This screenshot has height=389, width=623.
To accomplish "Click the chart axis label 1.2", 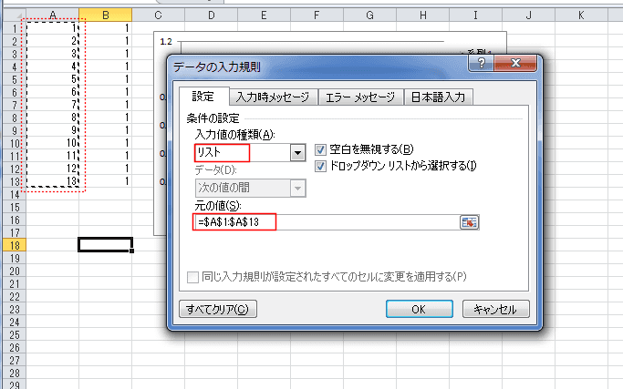I will pos(166,42).
